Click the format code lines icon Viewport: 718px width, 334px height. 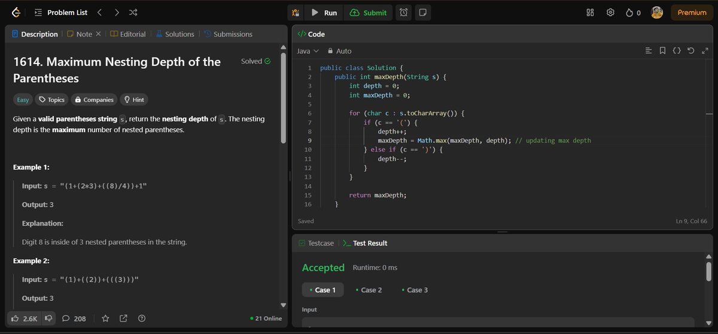coord(649,51)
